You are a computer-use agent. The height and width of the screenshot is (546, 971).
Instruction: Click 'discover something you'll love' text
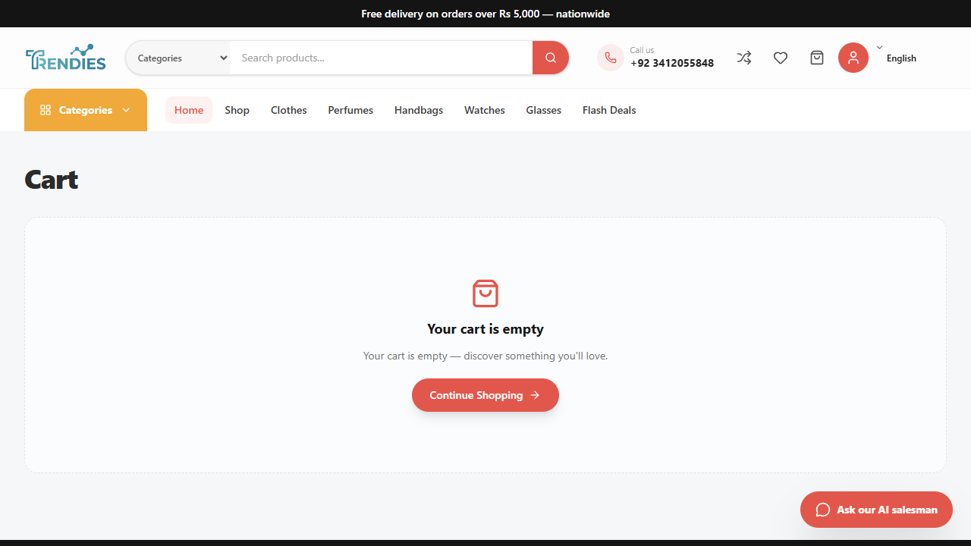(x=536, y=356)
